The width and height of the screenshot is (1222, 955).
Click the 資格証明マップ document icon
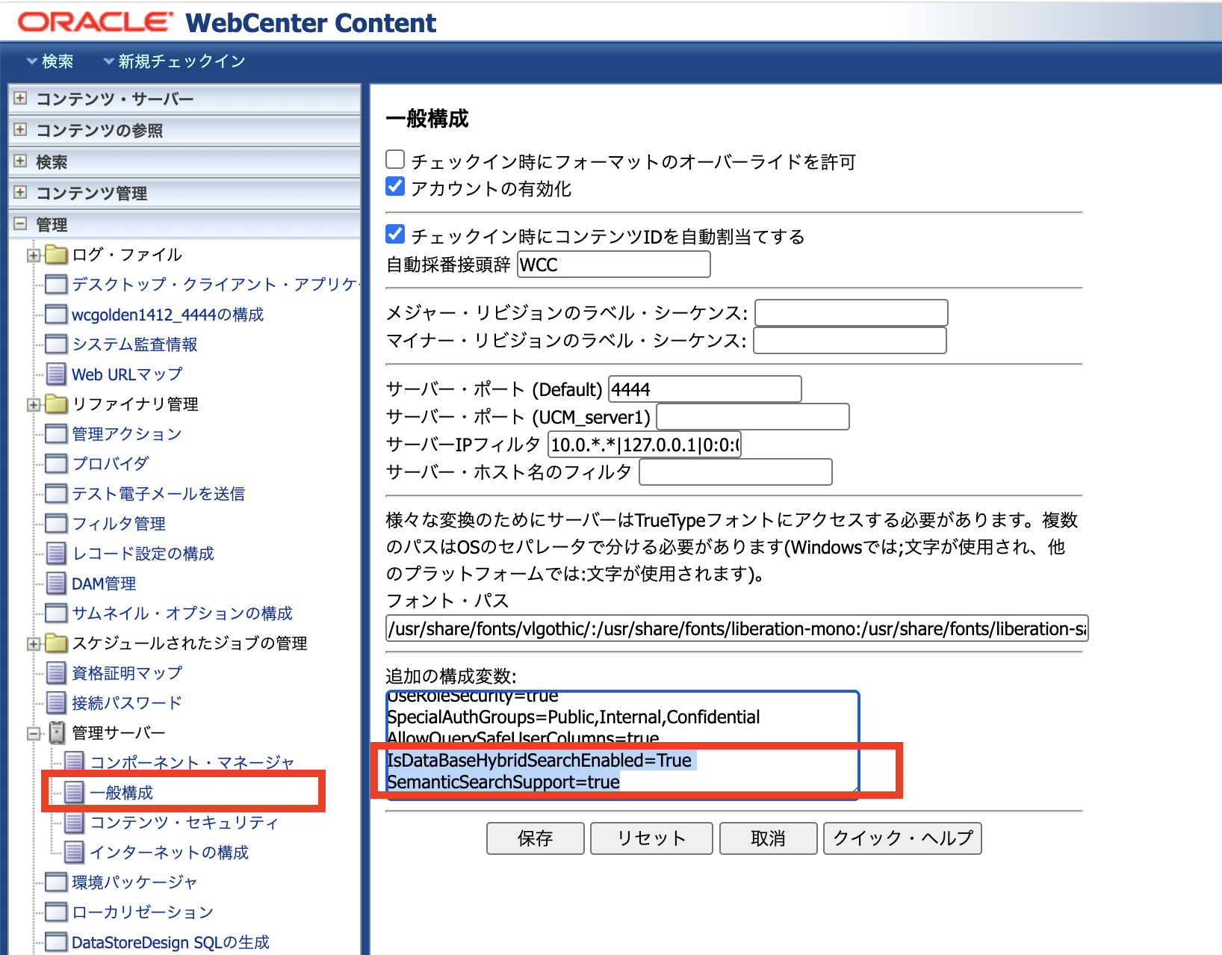tap(56, 673)
